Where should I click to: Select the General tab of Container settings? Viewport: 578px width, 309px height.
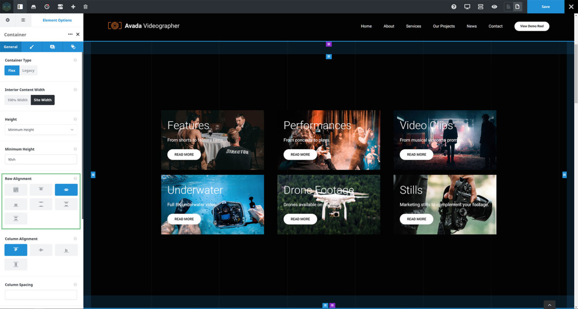[x=10, y=47]
